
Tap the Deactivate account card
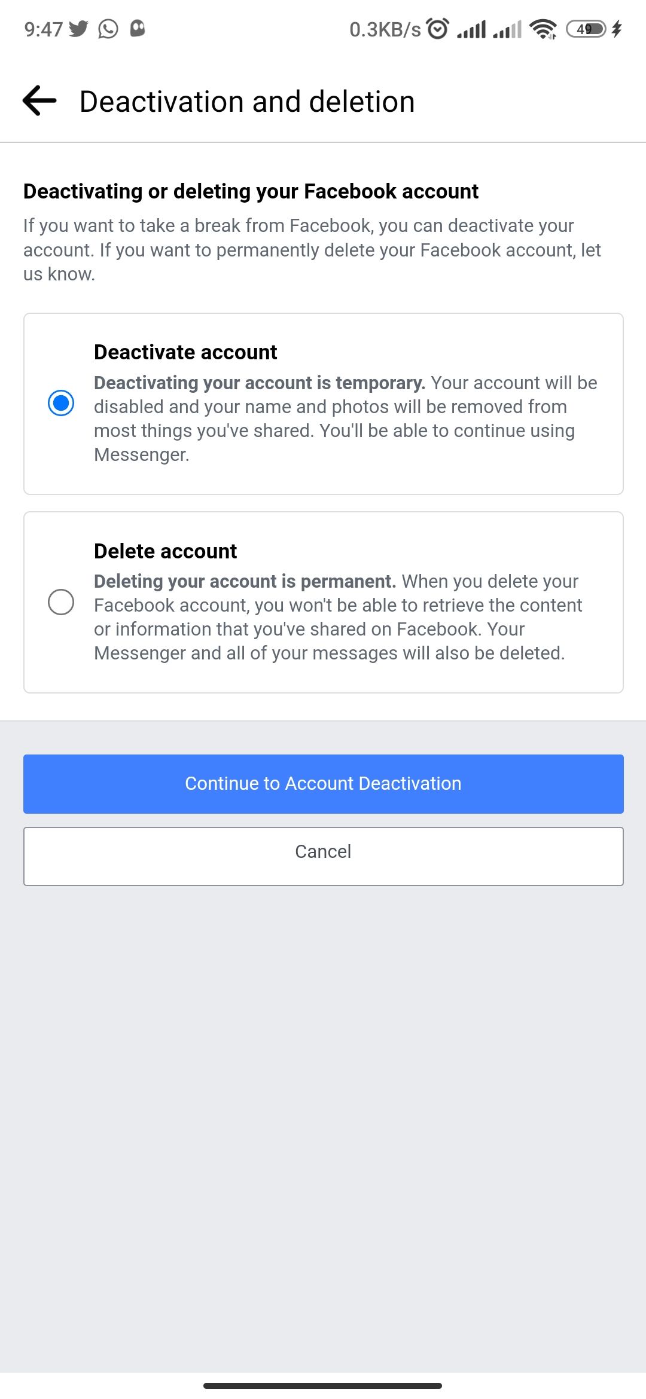[323, 402]
